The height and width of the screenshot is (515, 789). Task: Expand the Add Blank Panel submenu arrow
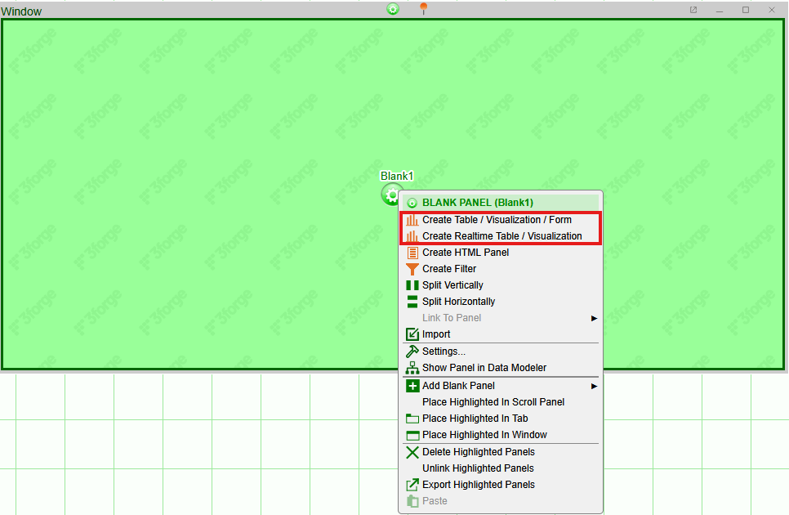point(595,386)
